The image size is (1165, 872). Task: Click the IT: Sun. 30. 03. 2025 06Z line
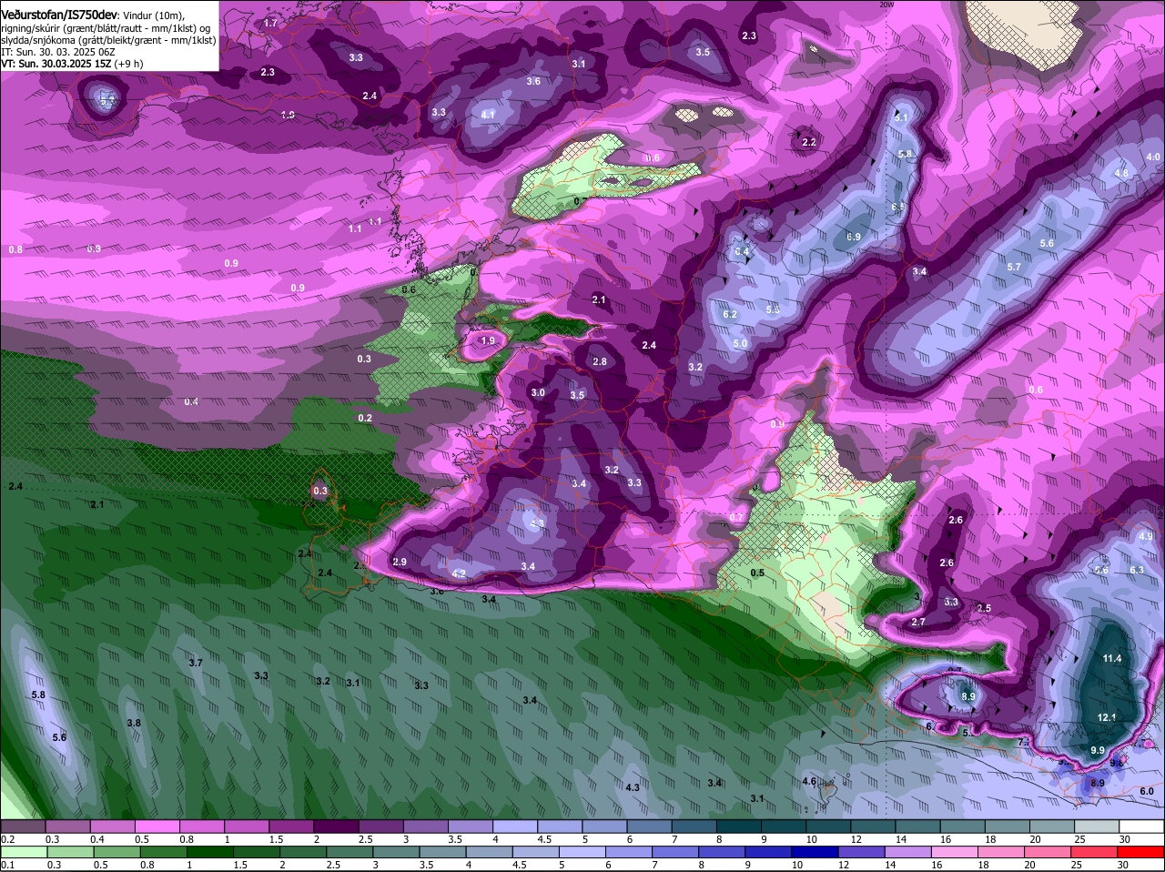[x=58, y=52]
